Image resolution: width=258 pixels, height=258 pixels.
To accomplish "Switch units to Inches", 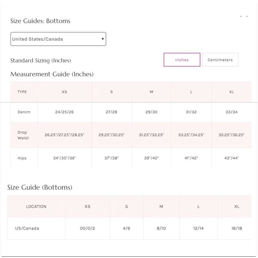I will [x=182, y=60].
